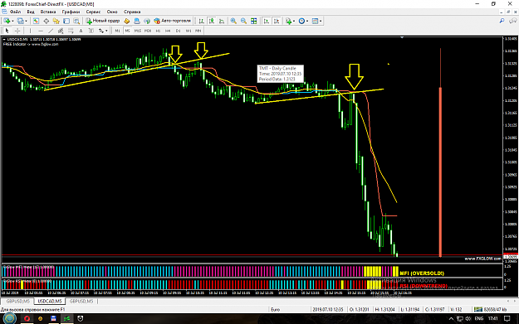The height and width of the screenshot is (324, 519).
Task: Select the crosshair tool
Action: (17, 31)
